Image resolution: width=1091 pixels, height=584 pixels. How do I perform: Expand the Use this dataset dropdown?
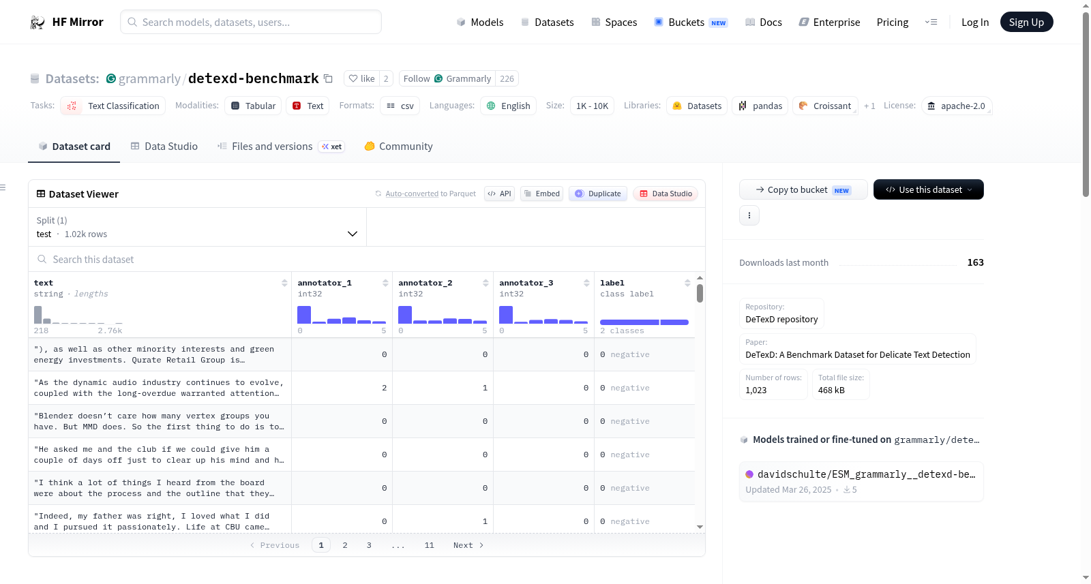929,189
